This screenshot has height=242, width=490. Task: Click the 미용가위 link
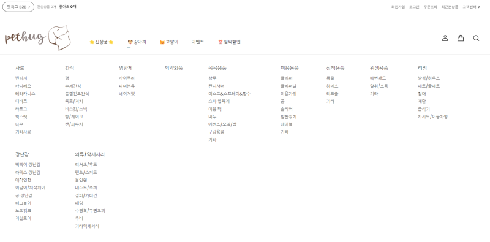coord(288,94)
